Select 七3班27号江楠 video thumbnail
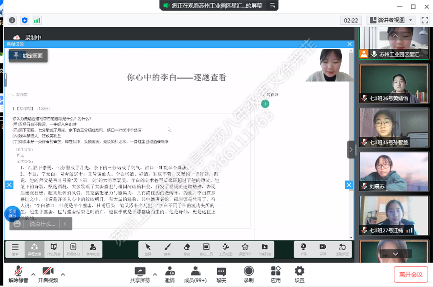This screenshot has height=287, width=433. tap(394, 215)
